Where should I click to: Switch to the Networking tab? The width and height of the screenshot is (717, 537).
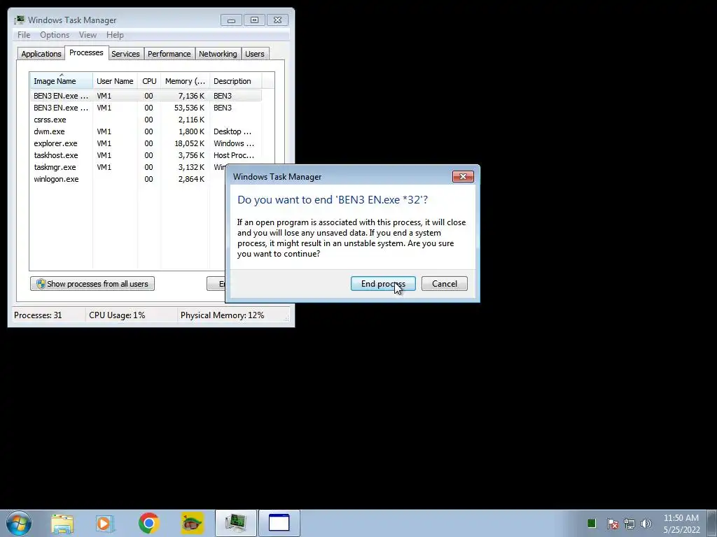(218, 54)
